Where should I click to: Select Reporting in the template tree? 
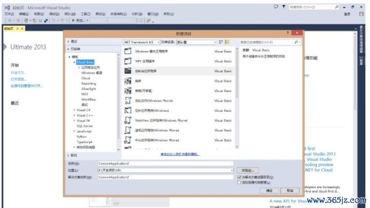point(89,83)
